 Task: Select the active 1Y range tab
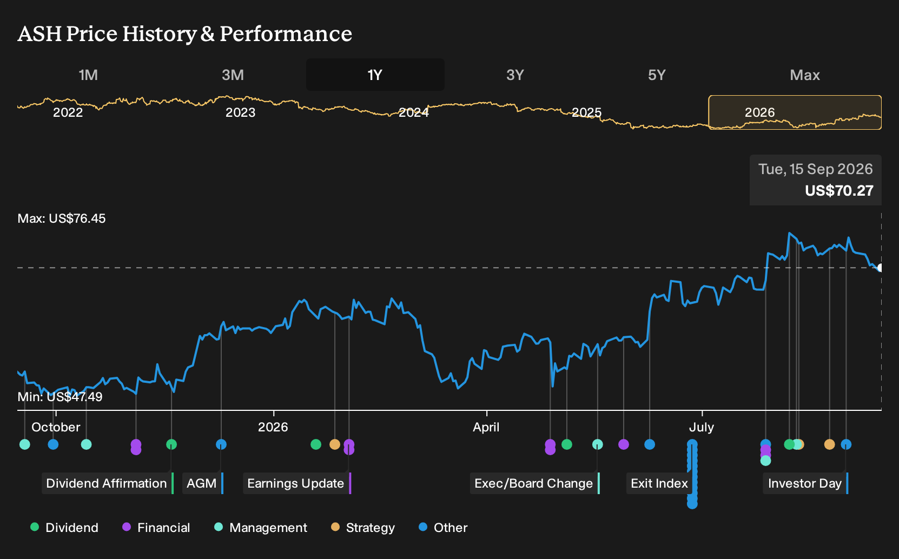[x=375, y=75]
